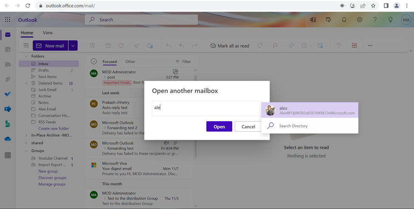Toggle the hamburger navigation pane icon
414x209 pixels.
click(26, 45)
